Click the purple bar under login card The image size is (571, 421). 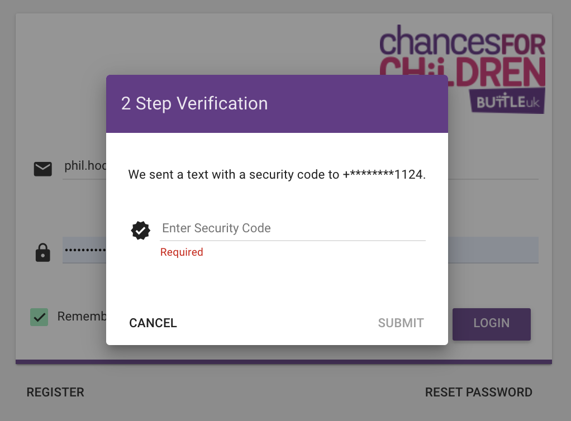pos(284,362)
